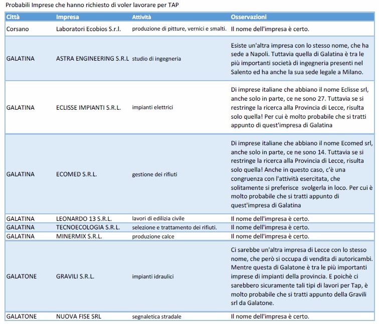
Task: Click the observation about vendita di autoricambi
Action: 302,276
